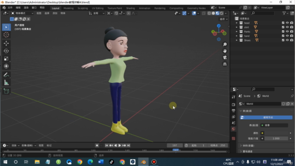The height and width of the screenshot is (166, 295).
Task: Activate the Rotate tool
Action: click(x=6, y=51)
